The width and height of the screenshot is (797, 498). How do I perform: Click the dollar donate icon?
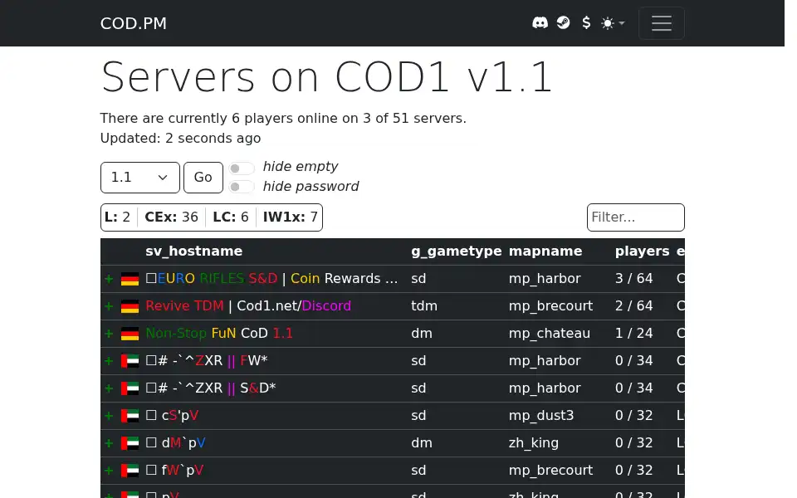pos(586,23)
